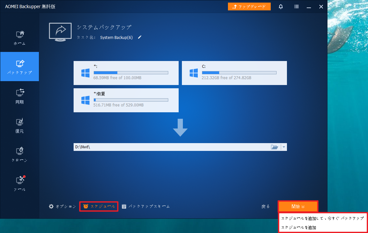Choose the スケジュールを追加 menu entry

coord(299,227)
